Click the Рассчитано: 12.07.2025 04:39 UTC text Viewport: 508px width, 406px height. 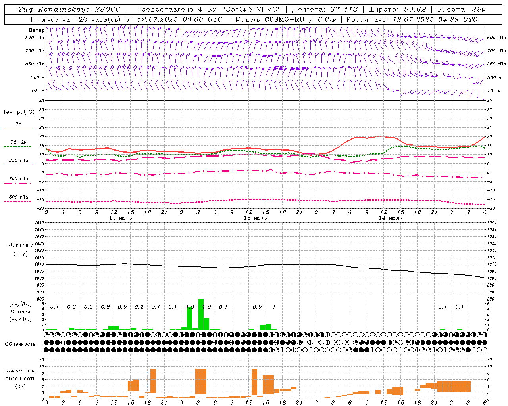pos(412,19)
